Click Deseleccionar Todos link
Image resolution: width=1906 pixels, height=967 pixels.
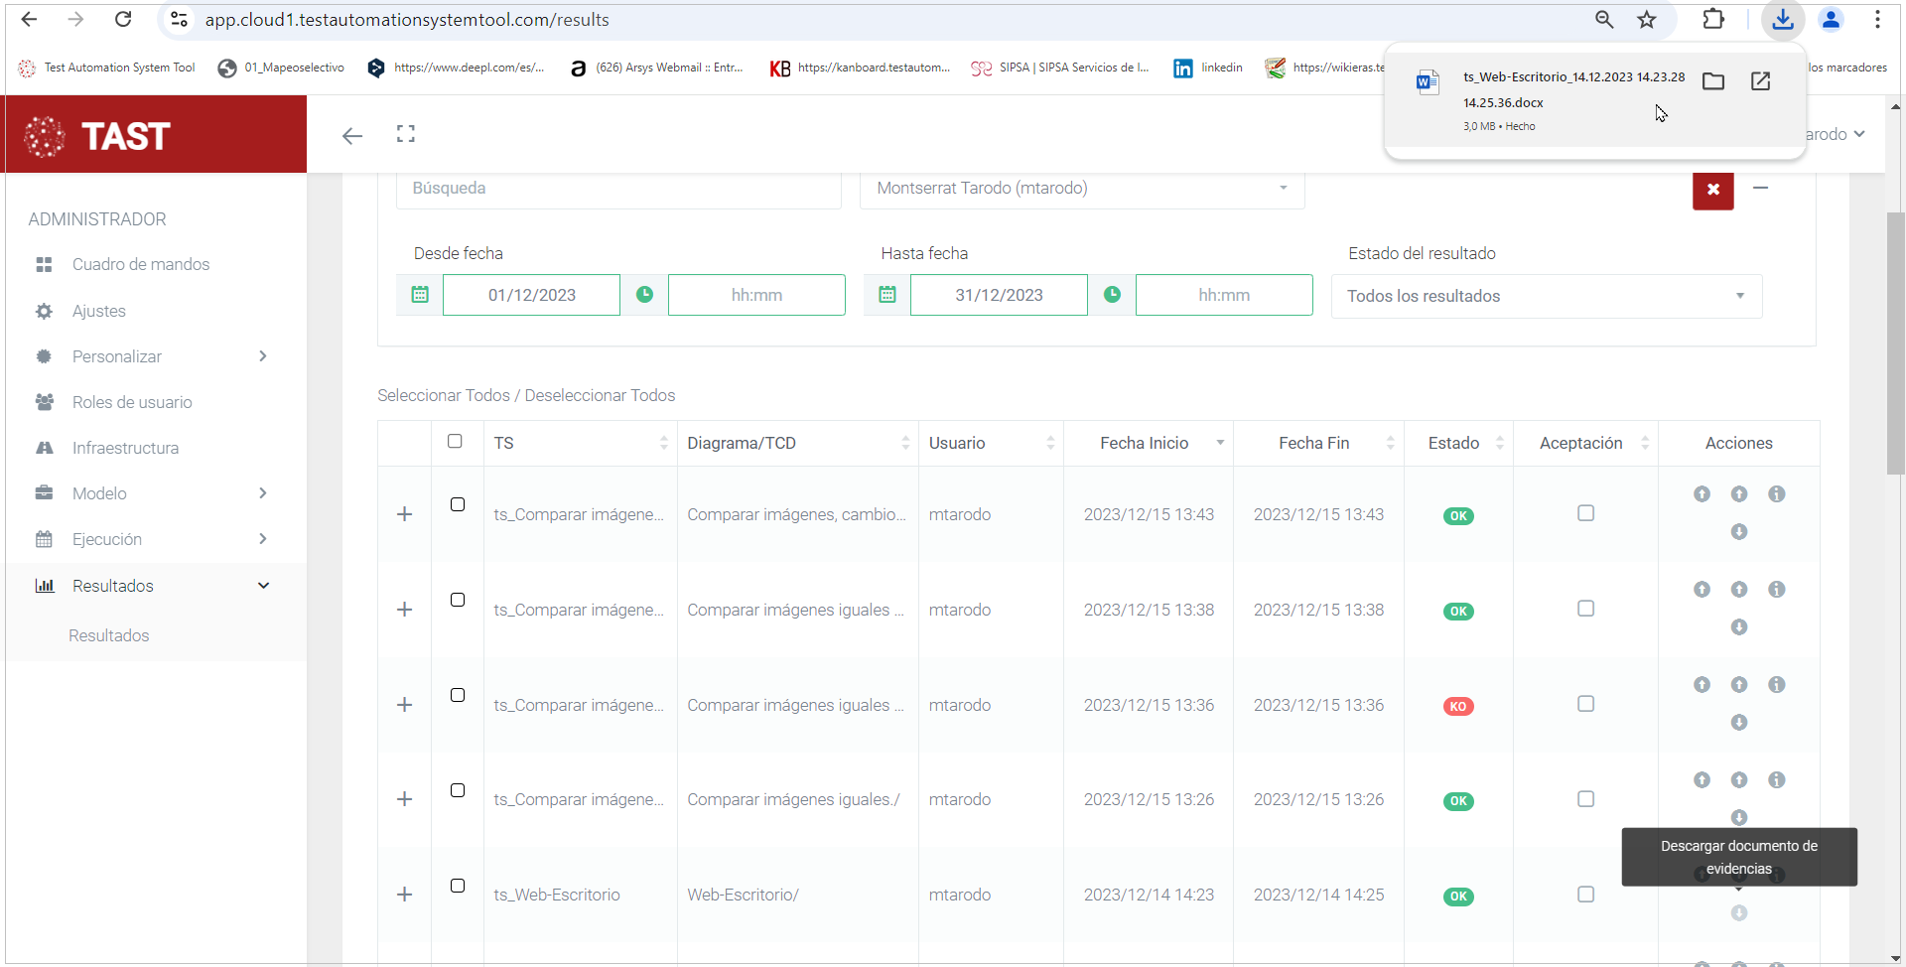coord(600,395)
